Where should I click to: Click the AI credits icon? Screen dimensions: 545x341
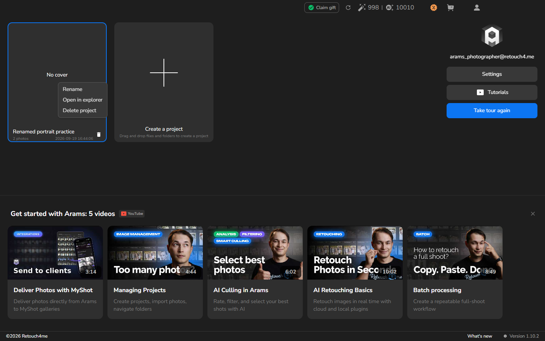pyautogui.click(x=390, y=8)
